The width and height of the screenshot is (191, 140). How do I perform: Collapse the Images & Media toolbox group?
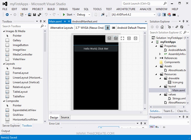[x=4, y=31]
